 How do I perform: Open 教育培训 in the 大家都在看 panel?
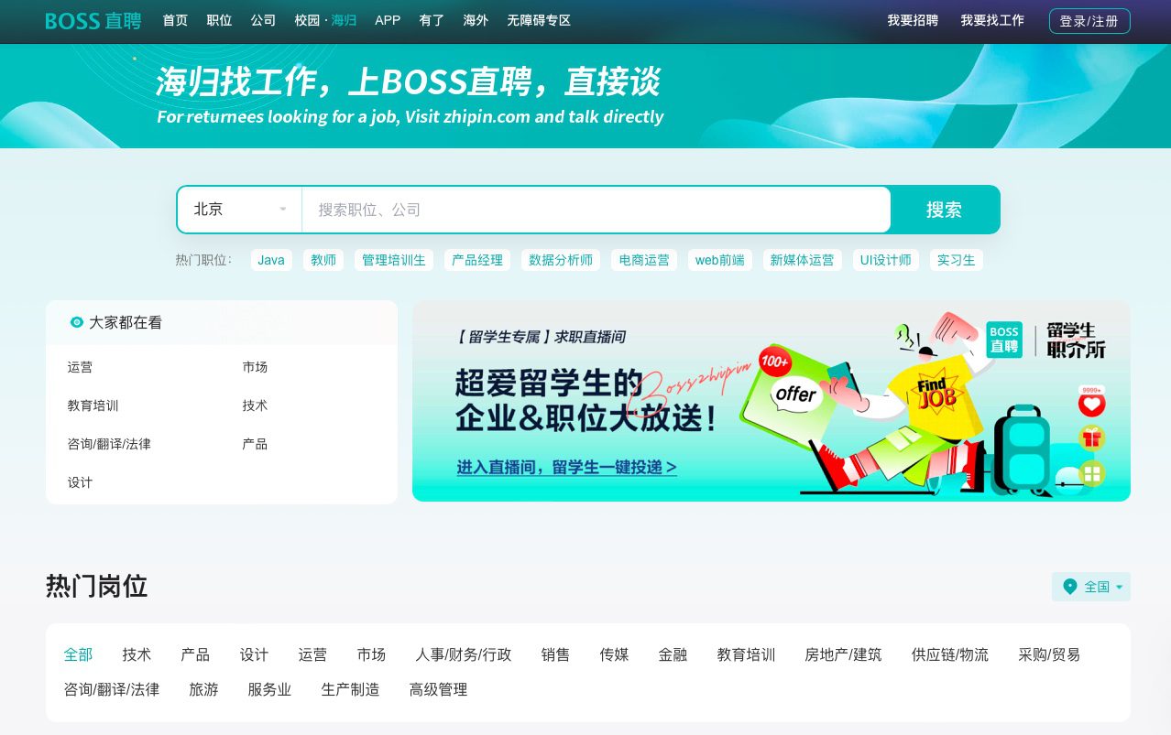click(x=93, y=405)
